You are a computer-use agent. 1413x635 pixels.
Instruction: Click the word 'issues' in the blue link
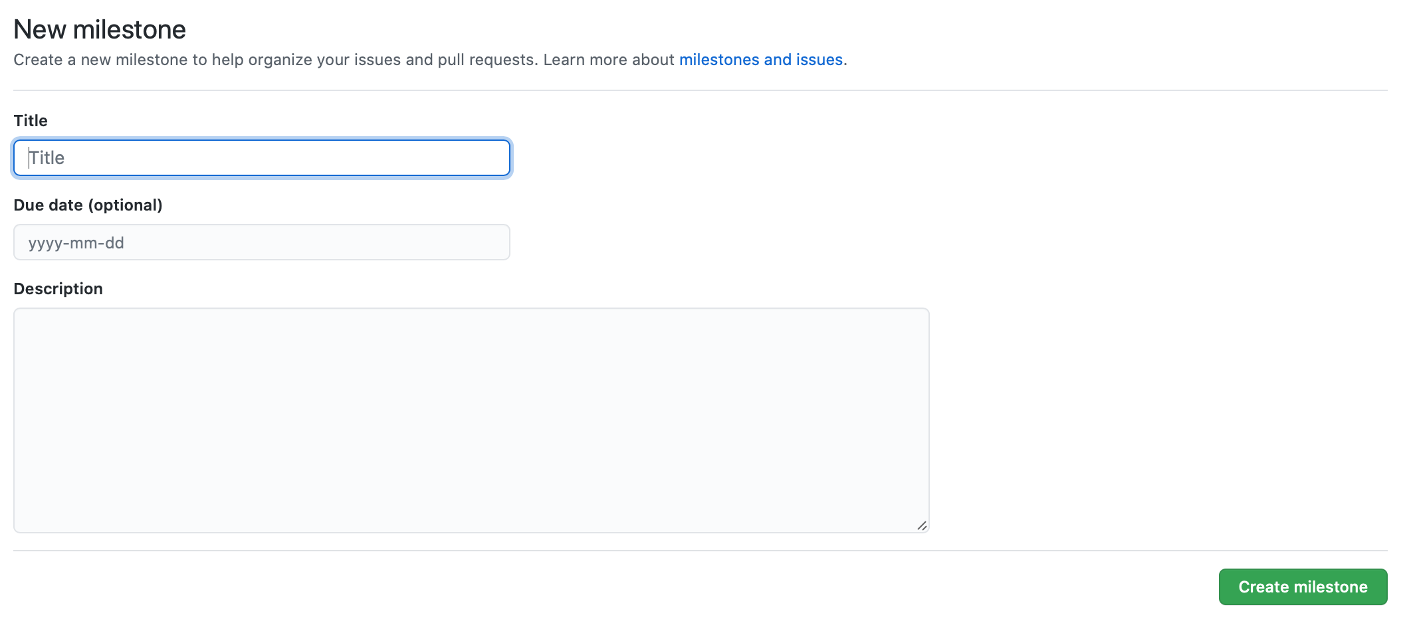tap(819, 60)
